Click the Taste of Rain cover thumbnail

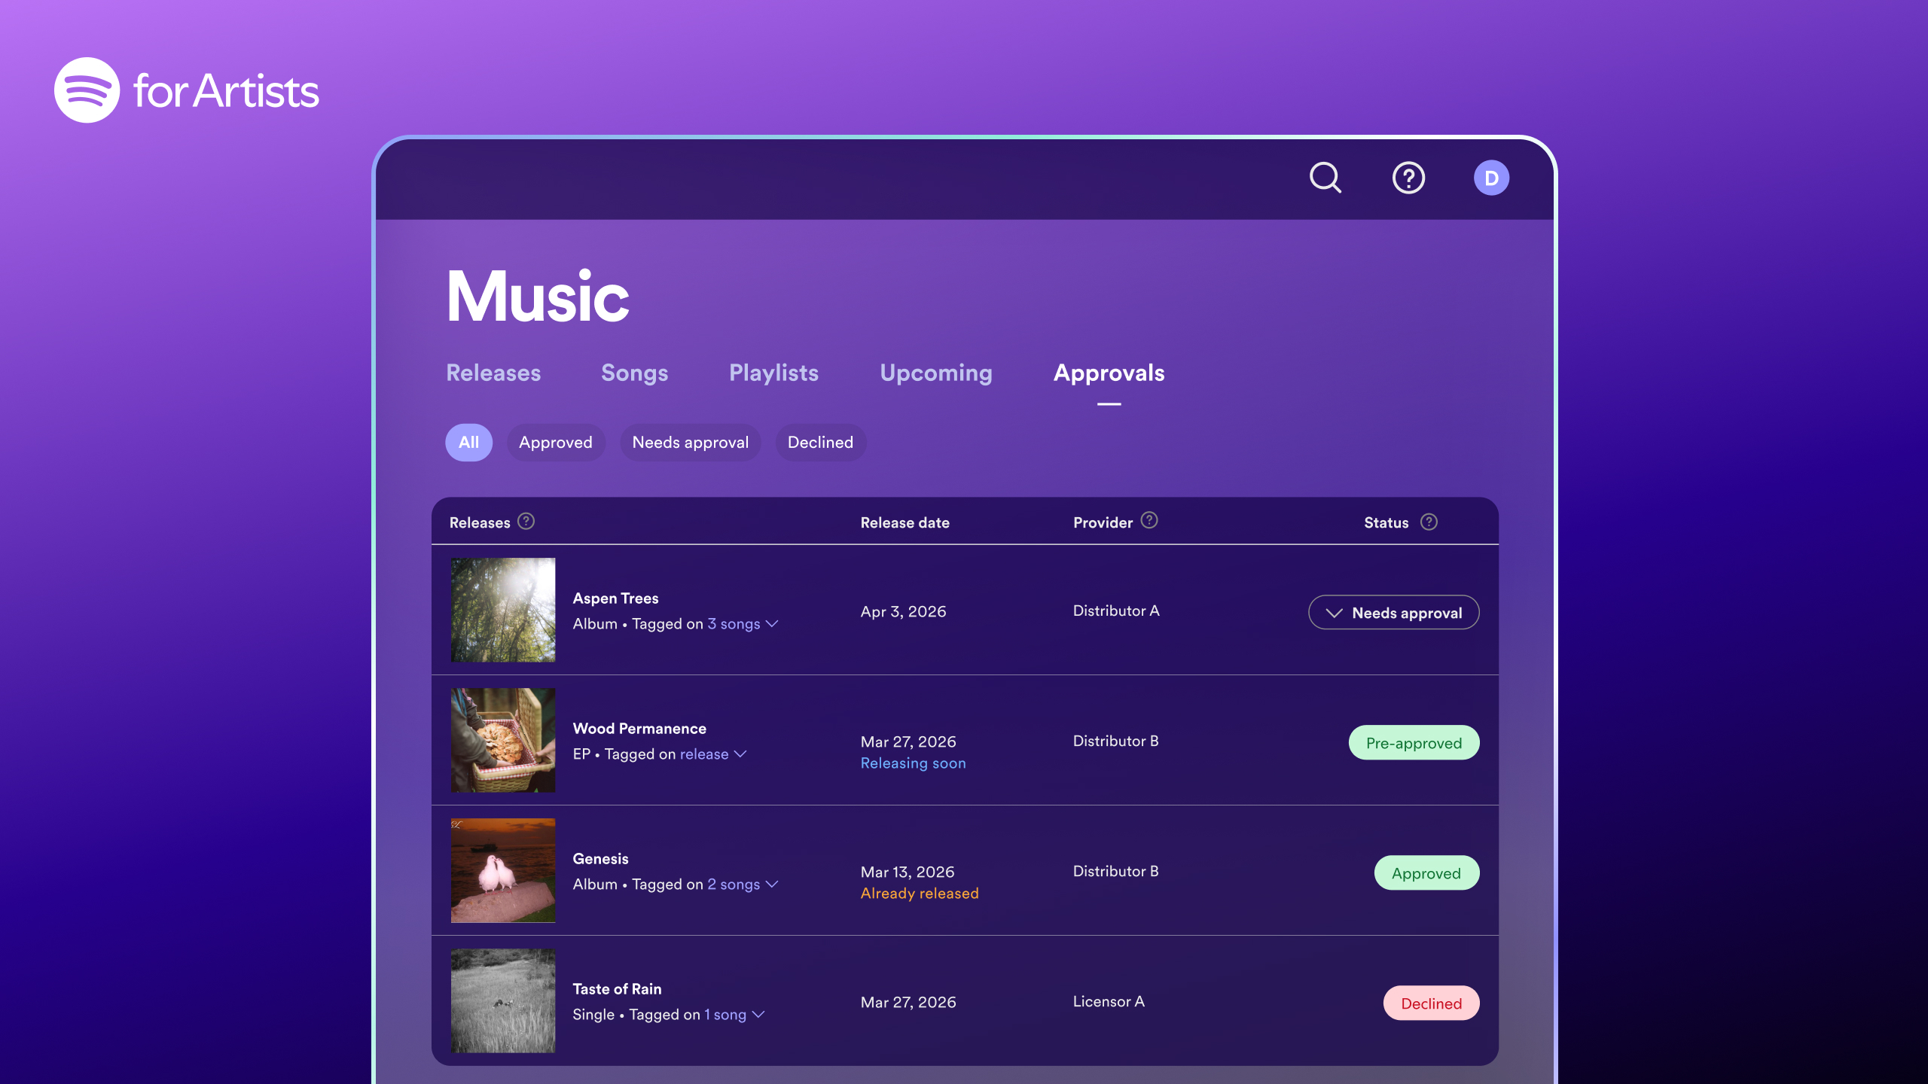502,1000
